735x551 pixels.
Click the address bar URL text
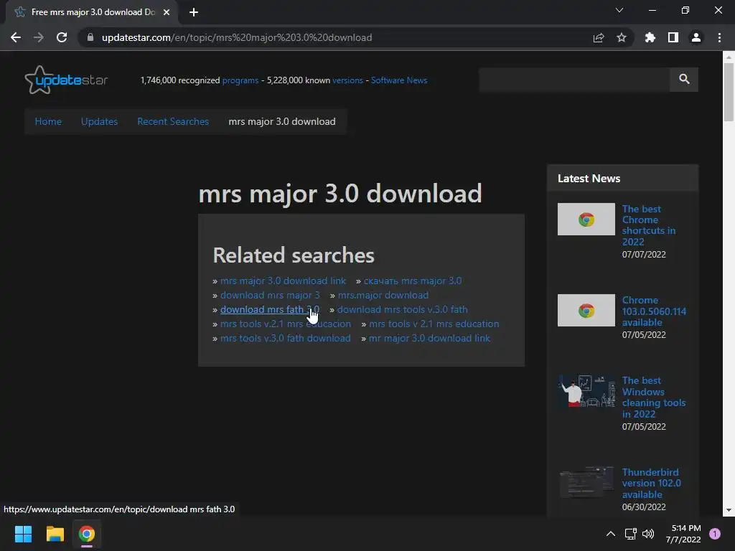point(237,37)
